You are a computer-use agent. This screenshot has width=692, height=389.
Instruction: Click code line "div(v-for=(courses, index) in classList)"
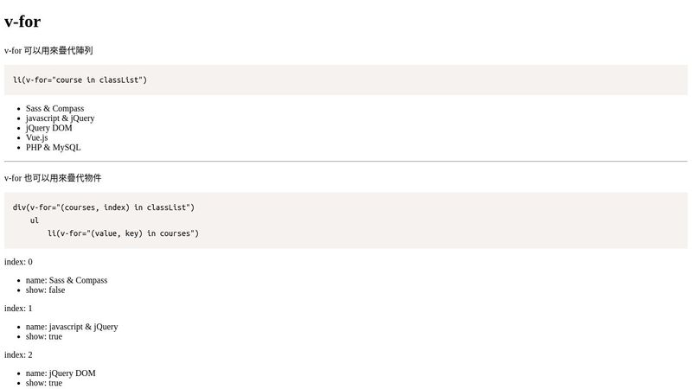point(104,207)
